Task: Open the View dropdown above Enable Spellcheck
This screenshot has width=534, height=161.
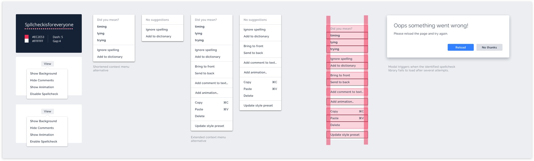Action: pos(47,111)
